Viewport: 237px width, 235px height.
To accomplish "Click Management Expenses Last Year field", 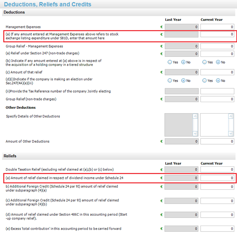I will pyautogui.click(x=181, y=27).
